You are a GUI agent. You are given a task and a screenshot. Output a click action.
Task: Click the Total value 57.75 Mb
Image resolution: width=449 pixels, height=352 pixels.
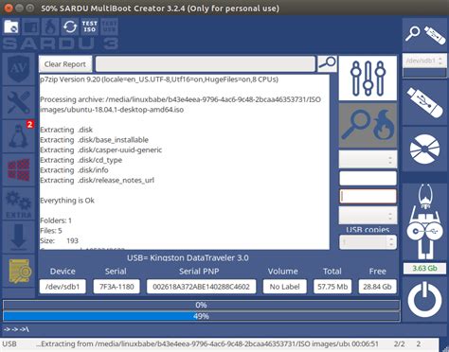(x=332, y=287)
